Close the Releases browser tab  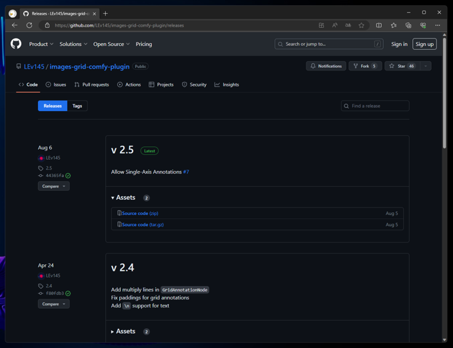click(x=94, y=13)
